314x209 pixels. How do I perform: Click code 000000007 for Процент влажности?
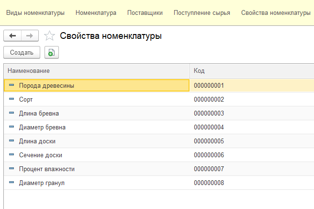point(209,169)
